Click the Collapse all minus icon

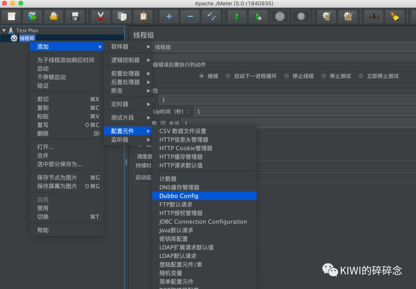click(x=190, y=17)
